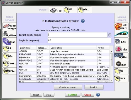
Task: Select the SuprimeCam instrument row
Action: click(x=64, y=76)
